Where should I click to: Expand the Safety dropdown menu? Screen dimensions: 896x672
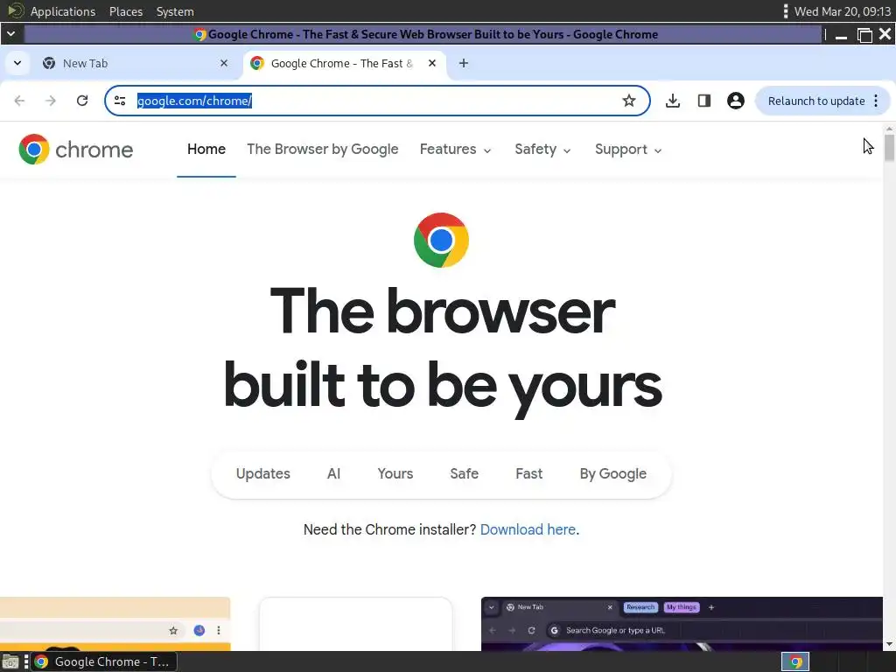(x=542, y=149)
